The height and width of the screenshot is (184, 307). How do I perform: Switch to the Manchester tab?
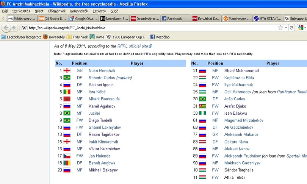tap(237, 19)
